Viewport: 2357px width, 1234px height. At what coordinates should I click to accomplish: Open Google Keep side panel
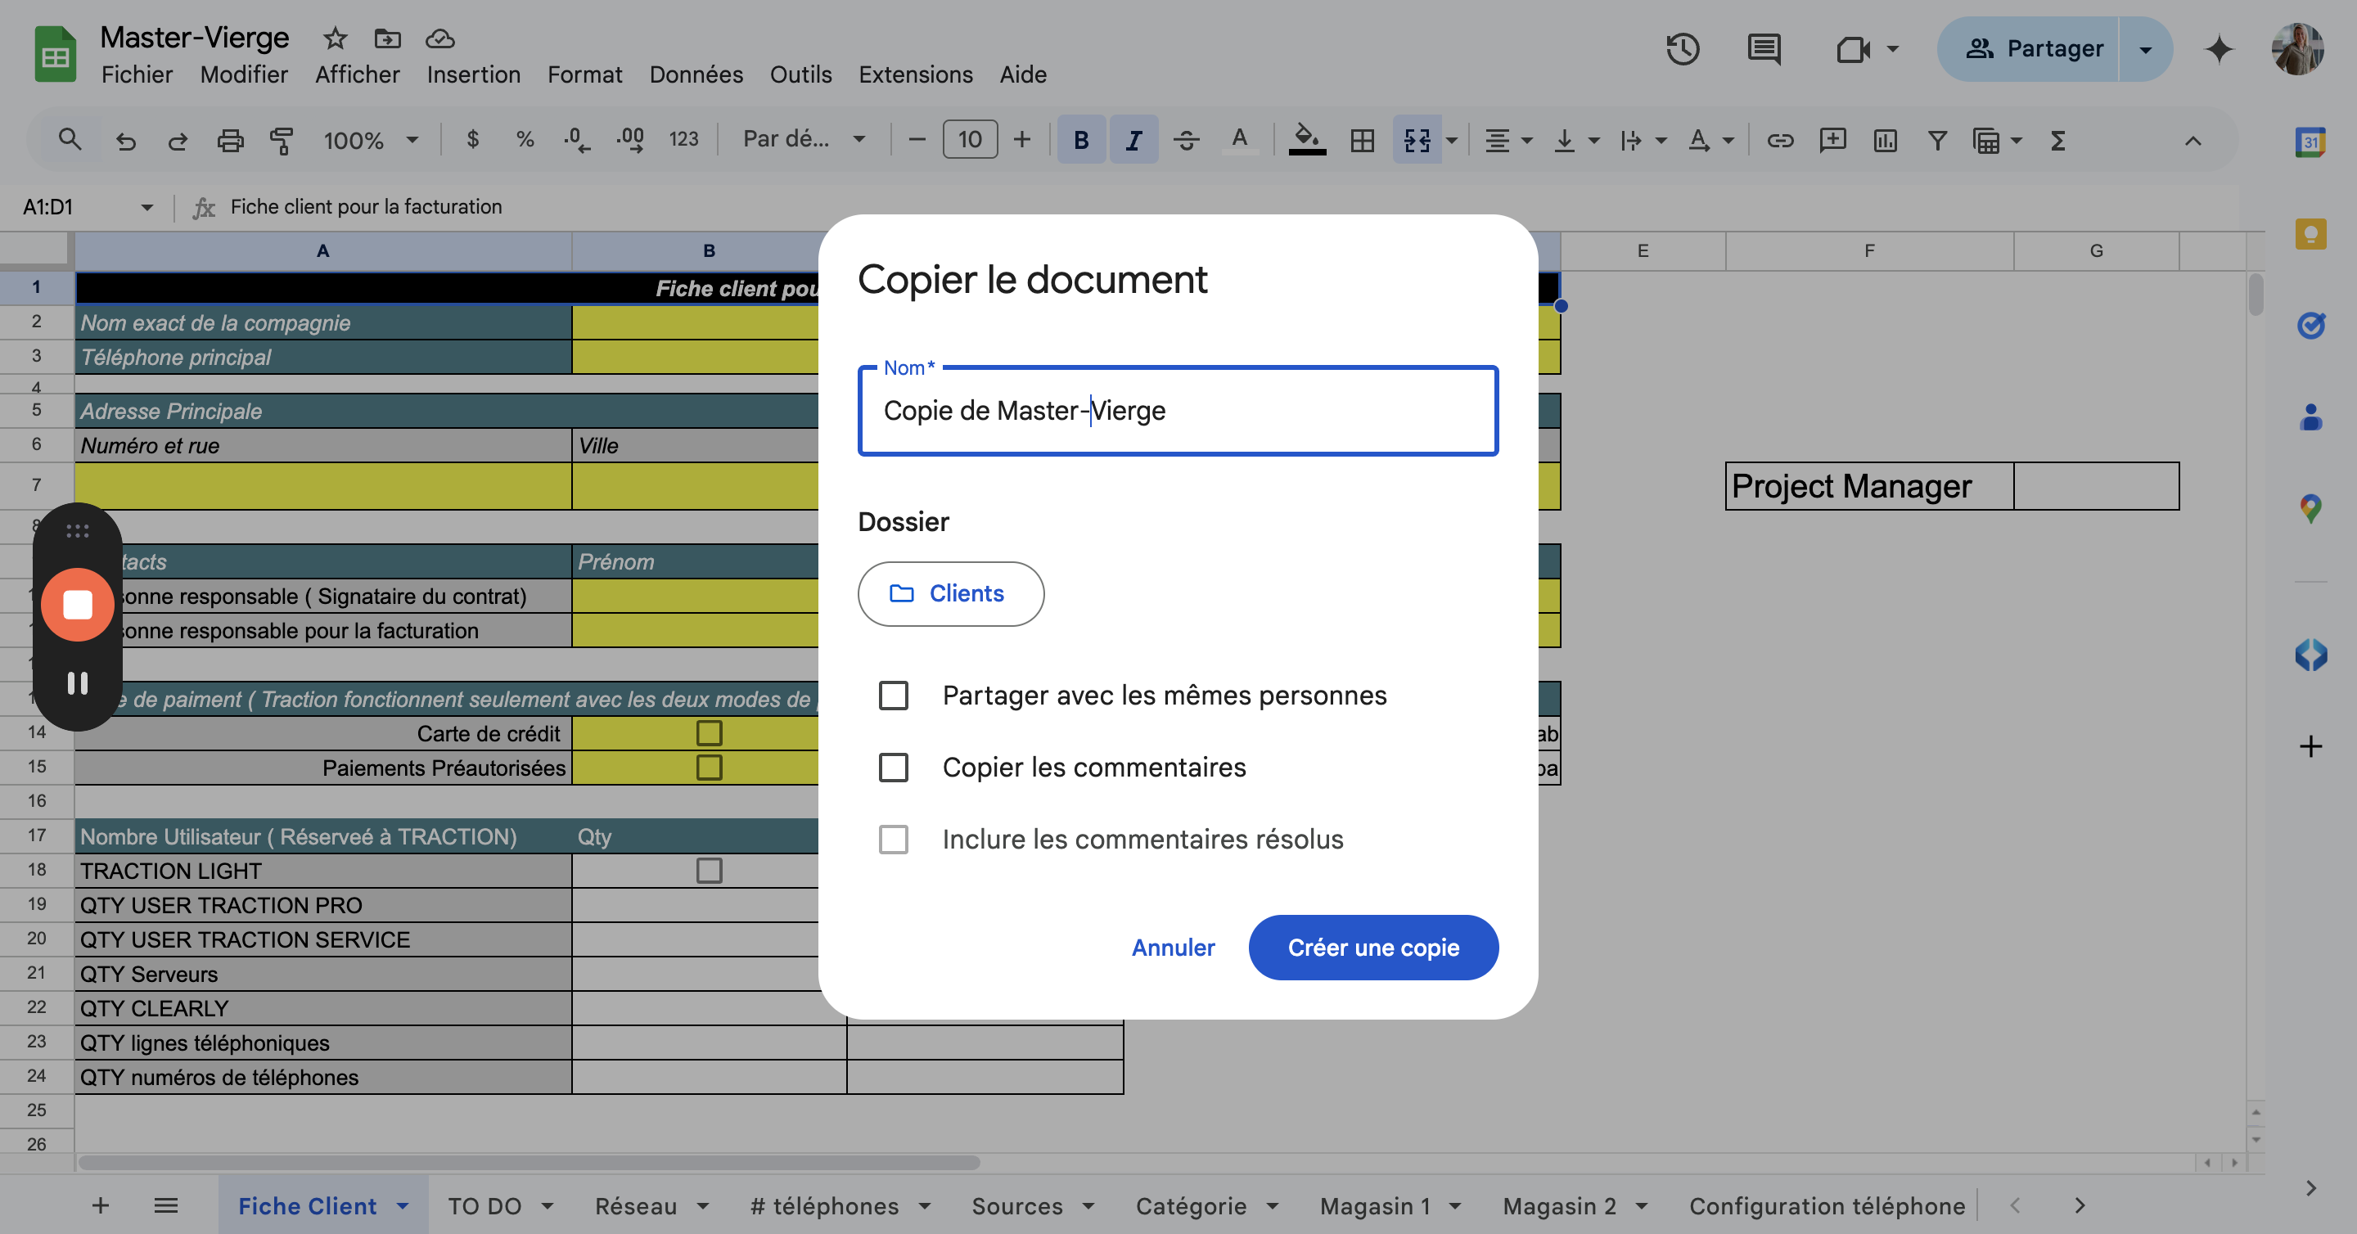(2310, 233)
